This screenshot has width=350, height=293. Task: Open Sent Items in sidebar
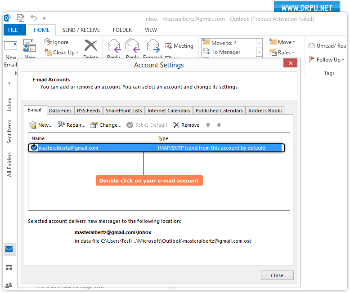pos(9,132)
